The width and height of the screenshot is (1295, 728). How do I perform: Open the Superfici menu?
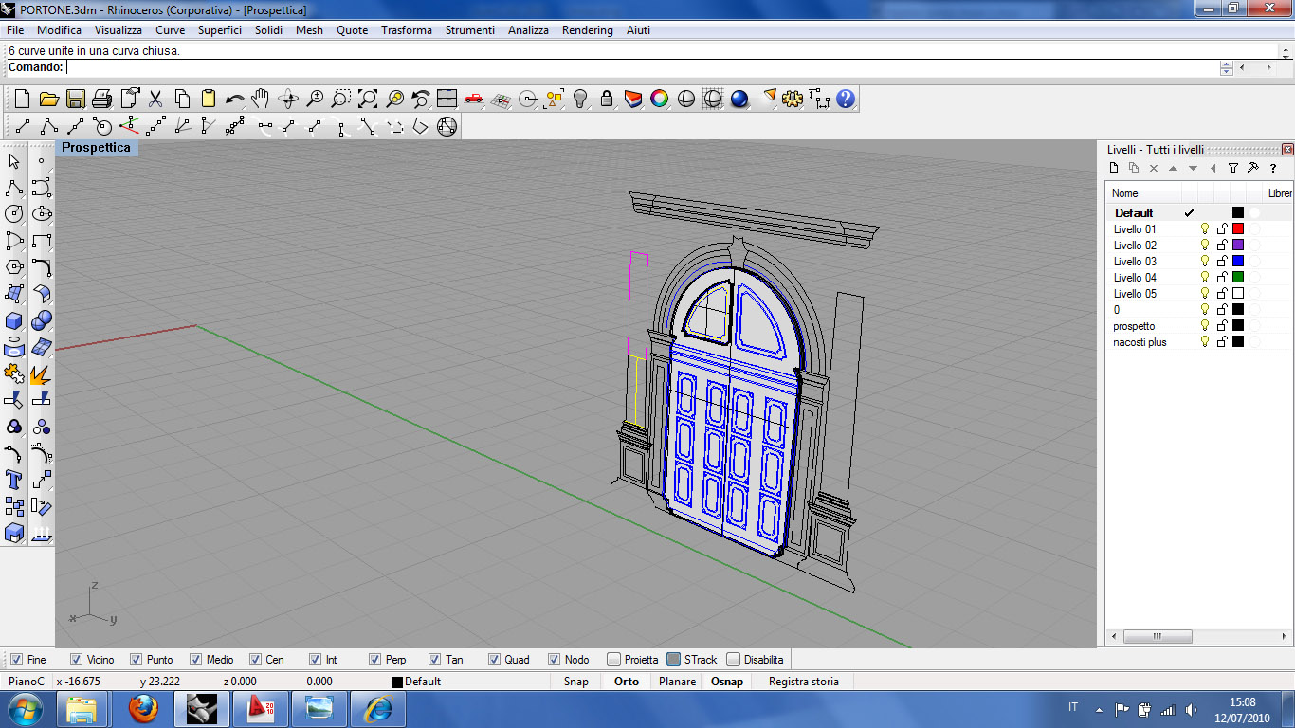(x=220, y=30)
